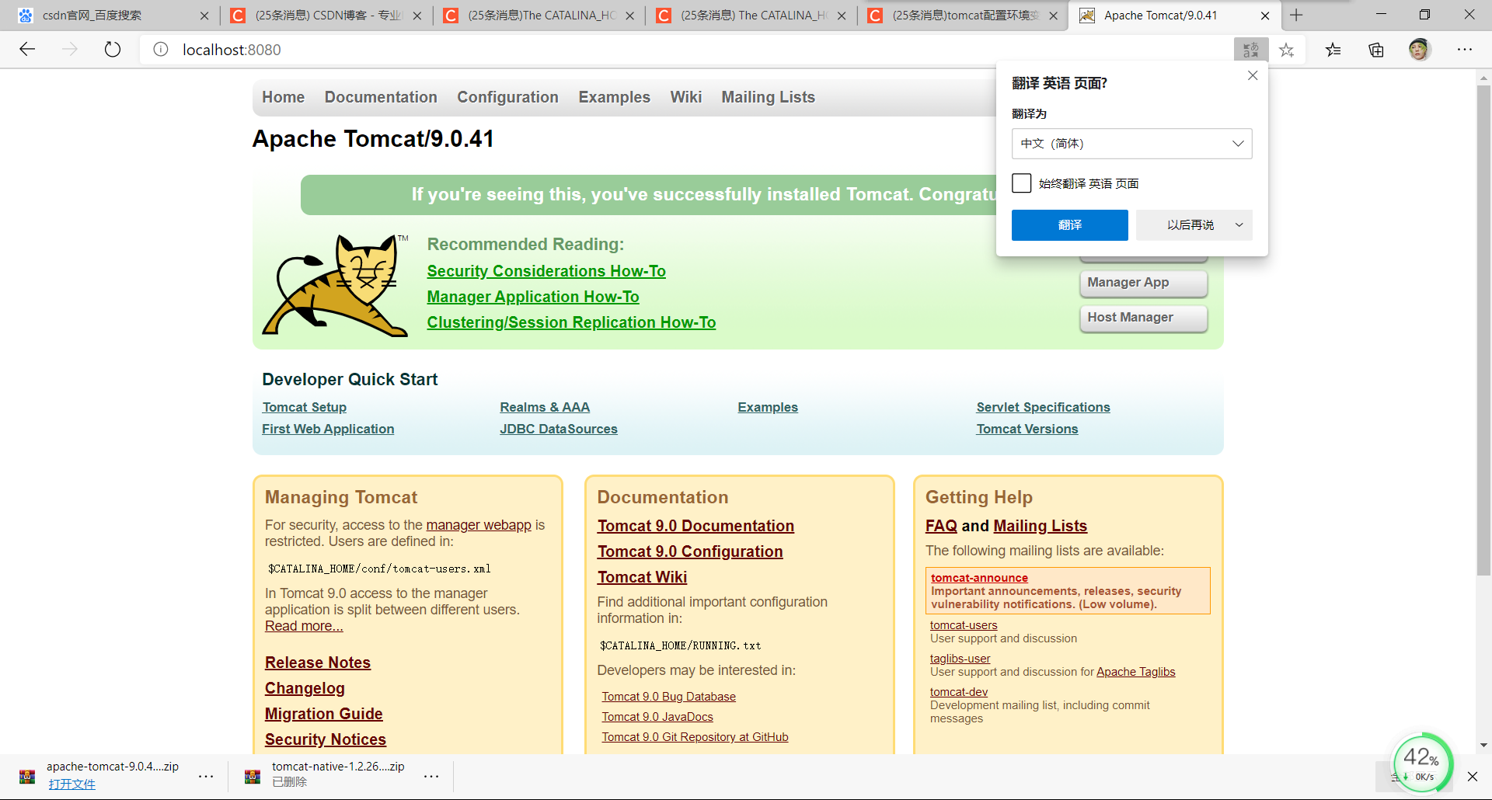The width and height of the screenshot is (1492, 800).
Task: Open Clustering/Session Replication How-To link
Action: coord(571,322)
